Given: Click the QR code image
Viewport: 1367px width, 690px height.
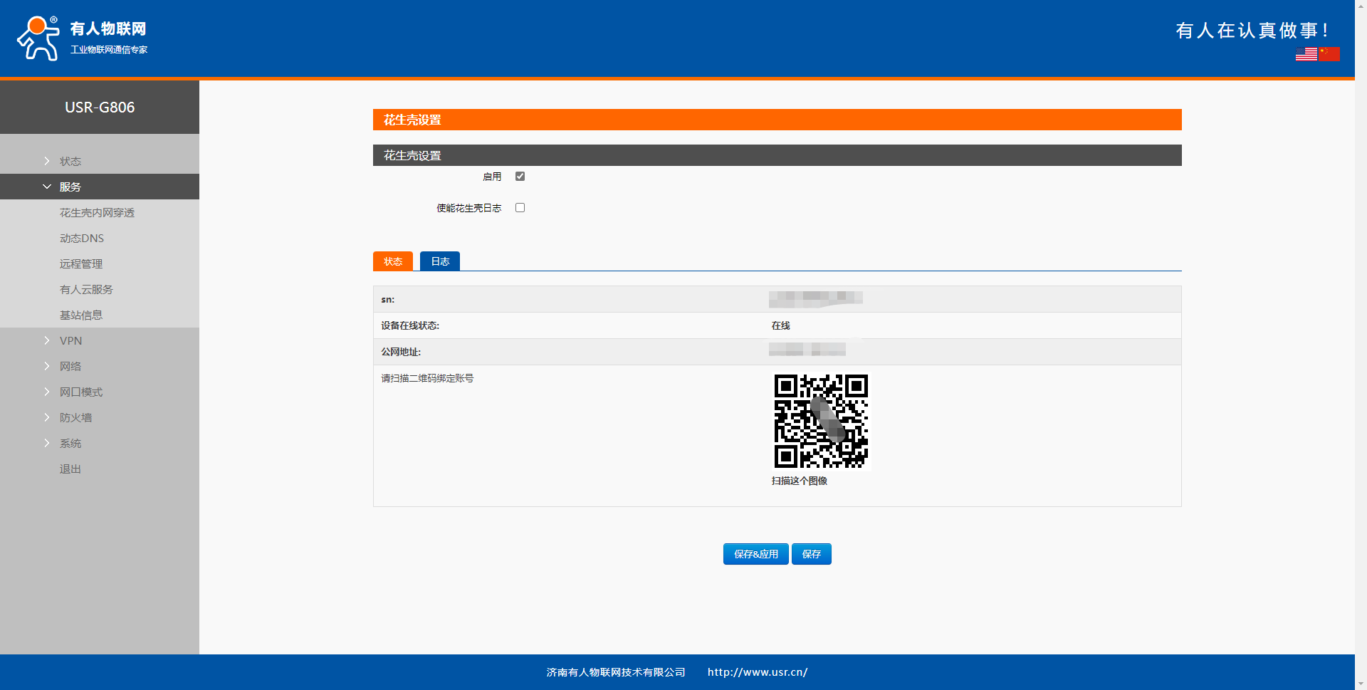Looking at the screenshot, I should click(821, 422).
